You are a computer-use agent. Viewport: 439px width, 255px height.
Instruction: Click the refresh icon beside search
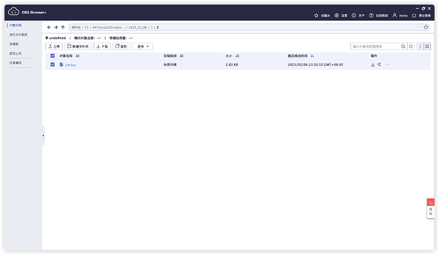[x=411, y=46]
